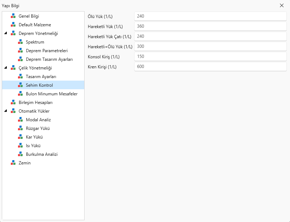Click the Zemin item icon
The width and height of the screenshot is (290, 222).
click(13, 163)
